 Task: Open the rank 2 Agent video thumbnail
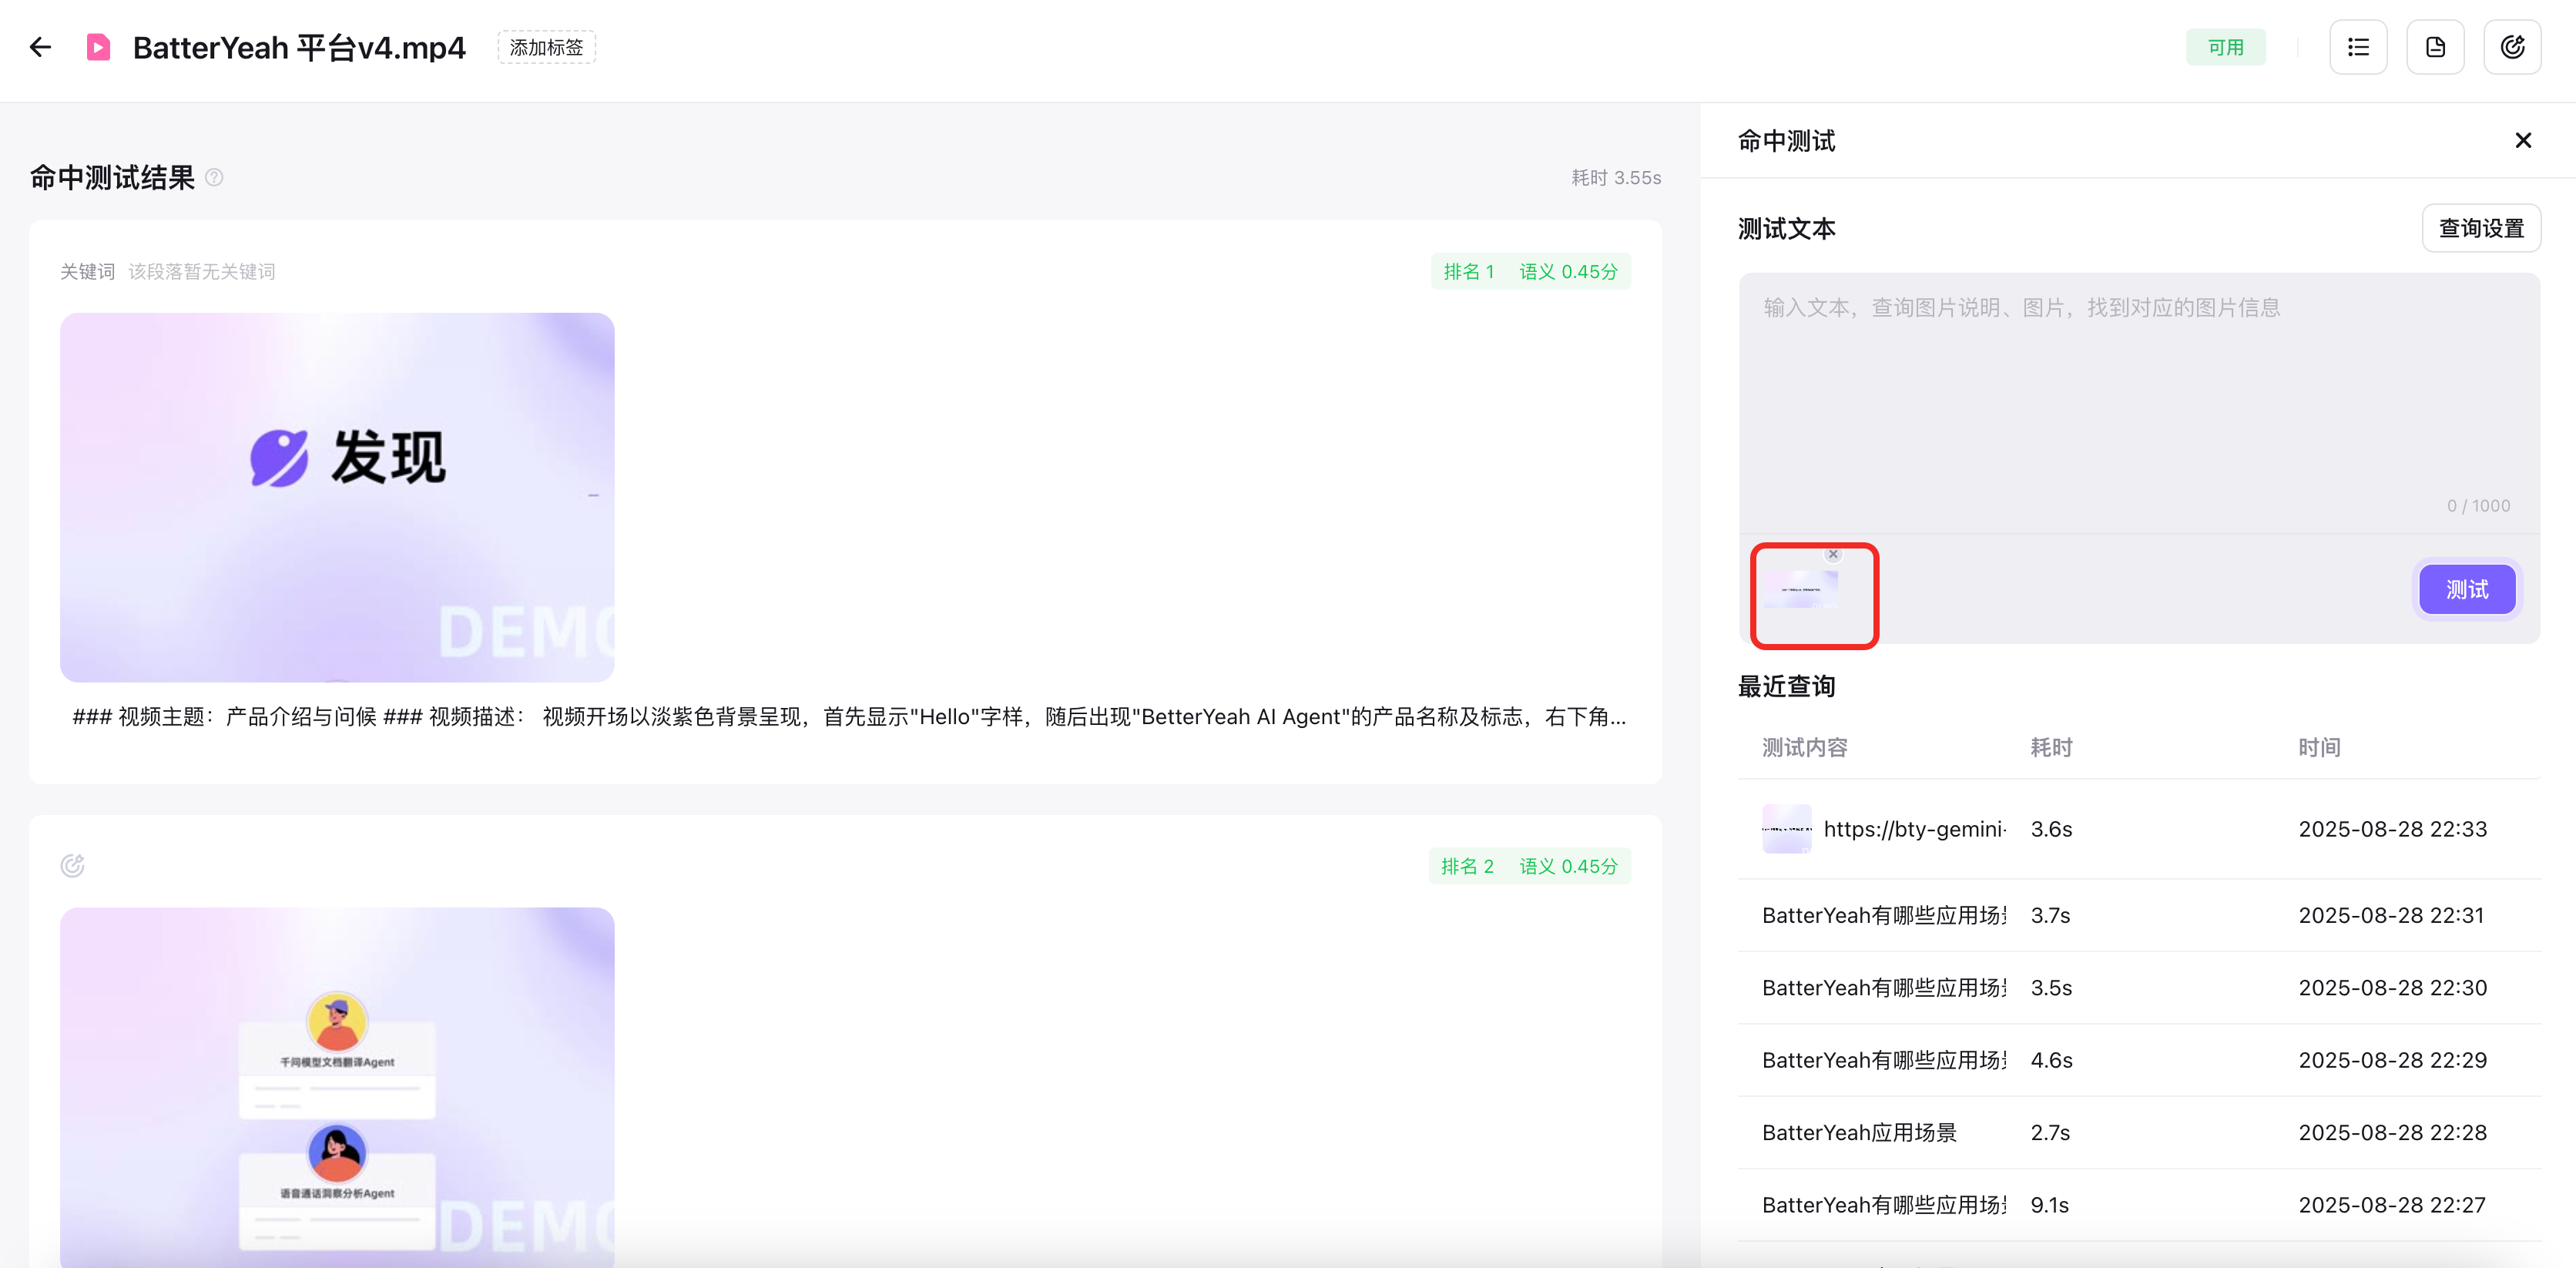(x=337, y=1087)
